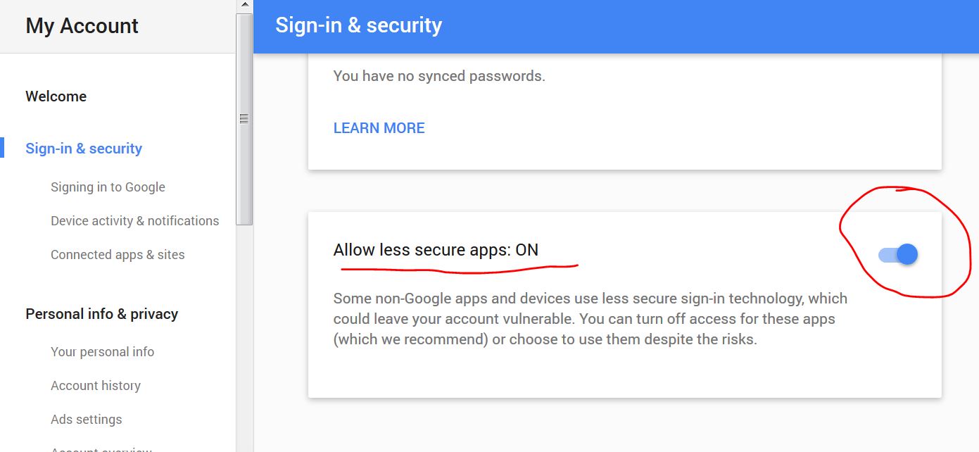Click the Sign-in & security page header
This screenshot has width=979, height=452.
pos(358,25)
